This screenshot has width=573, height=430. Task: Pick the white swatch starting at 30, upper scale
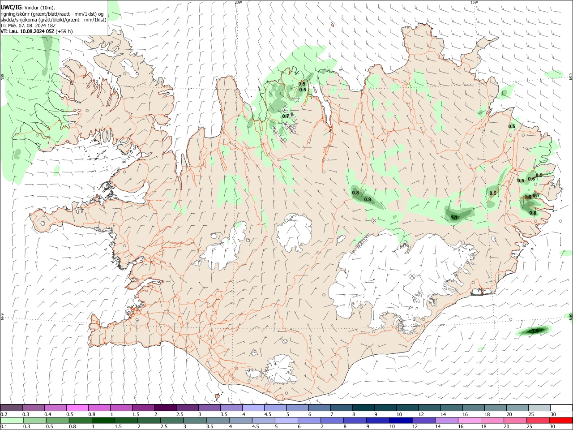tap(561, 408)
